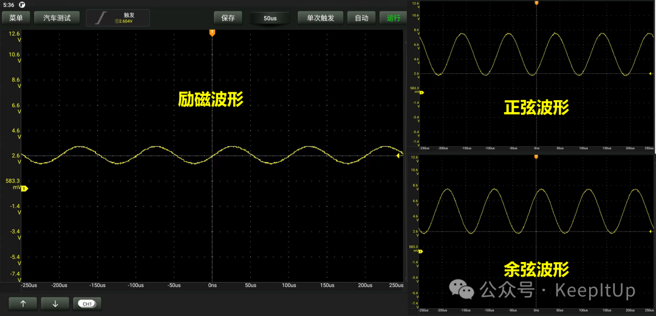The image size is (656, 316).
Task: Click the 2.6 V axis label in main view
Action: (x=15, y=158)
